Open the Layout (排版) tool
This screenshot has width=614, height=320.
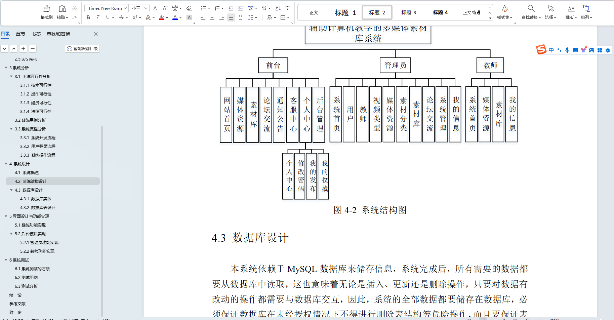pyautogui.click(x=571, y=8)
